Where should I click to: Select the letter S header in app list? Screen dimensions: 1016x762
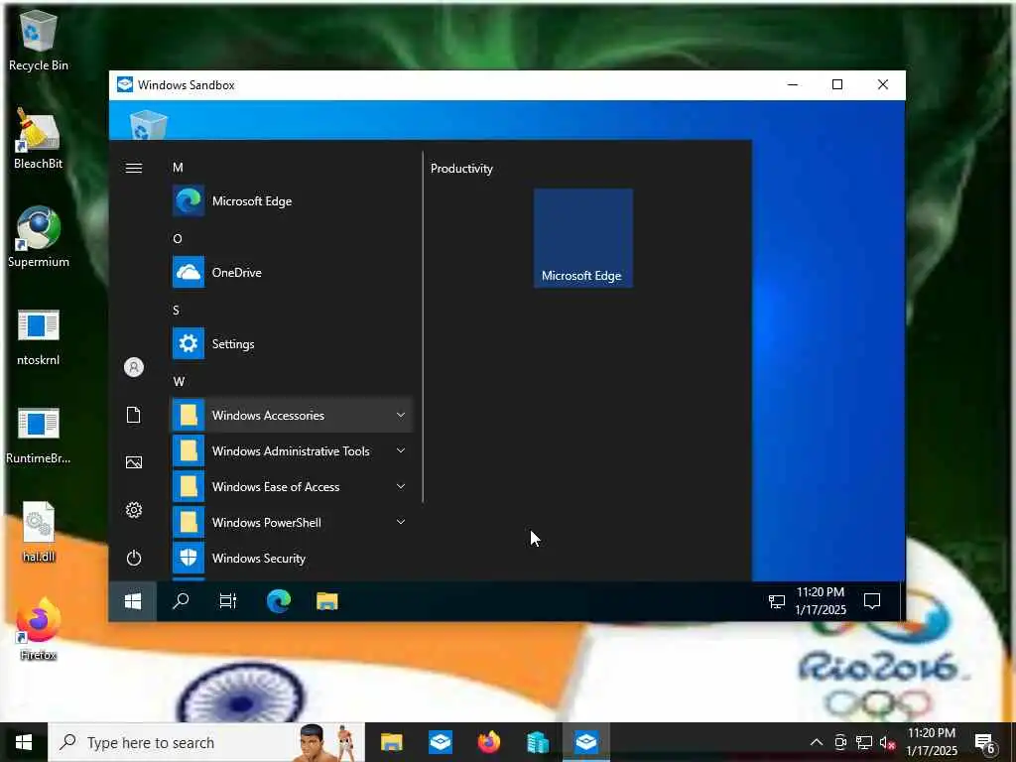coord(177,311)
